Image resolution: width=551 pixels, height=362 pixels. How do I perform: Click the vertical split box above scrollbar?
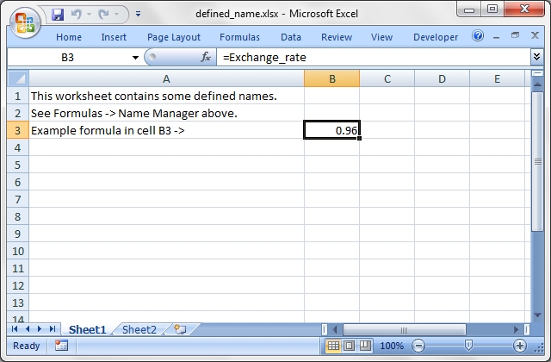click(x=537, y=73)
